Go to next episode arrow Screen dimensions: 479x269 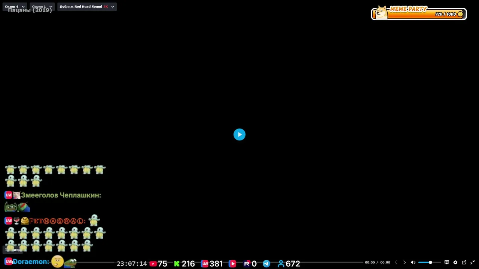[405, 262]
